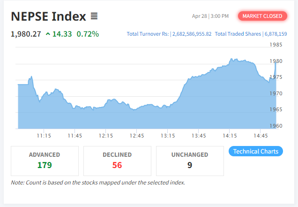The image size is (298, 207).
Task: Click the Total Turnover Rs value
Action: pyautogui.click(x=192, y=34)
